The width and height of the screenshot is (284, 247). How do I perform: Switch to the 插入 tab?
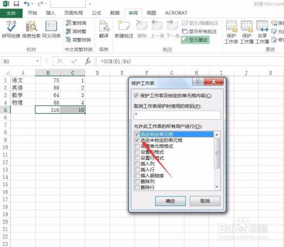point(51,13)
